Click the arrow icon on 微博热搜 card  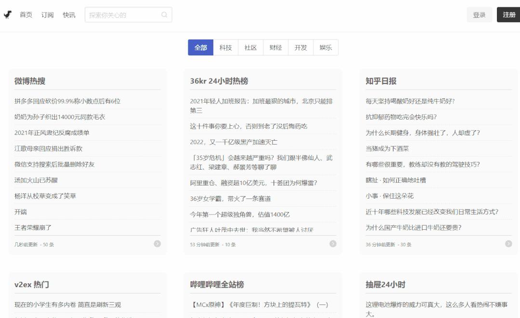coord(157,244)
